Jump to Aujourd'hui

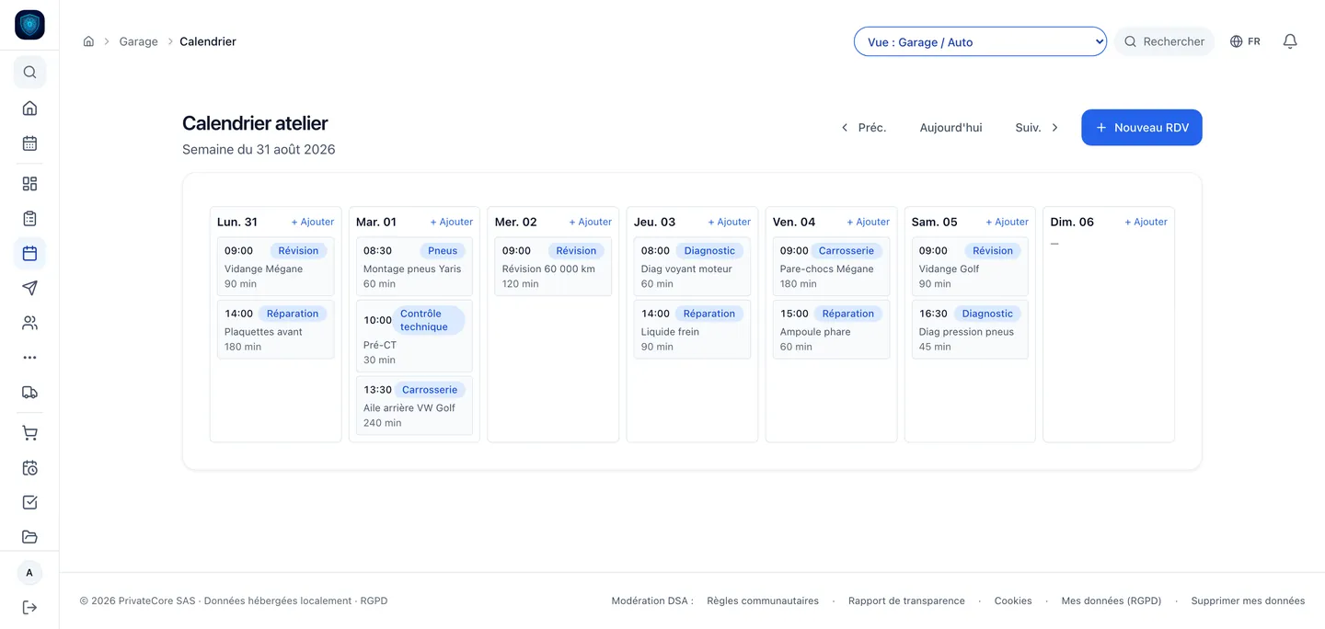click(x=951, y=128)
